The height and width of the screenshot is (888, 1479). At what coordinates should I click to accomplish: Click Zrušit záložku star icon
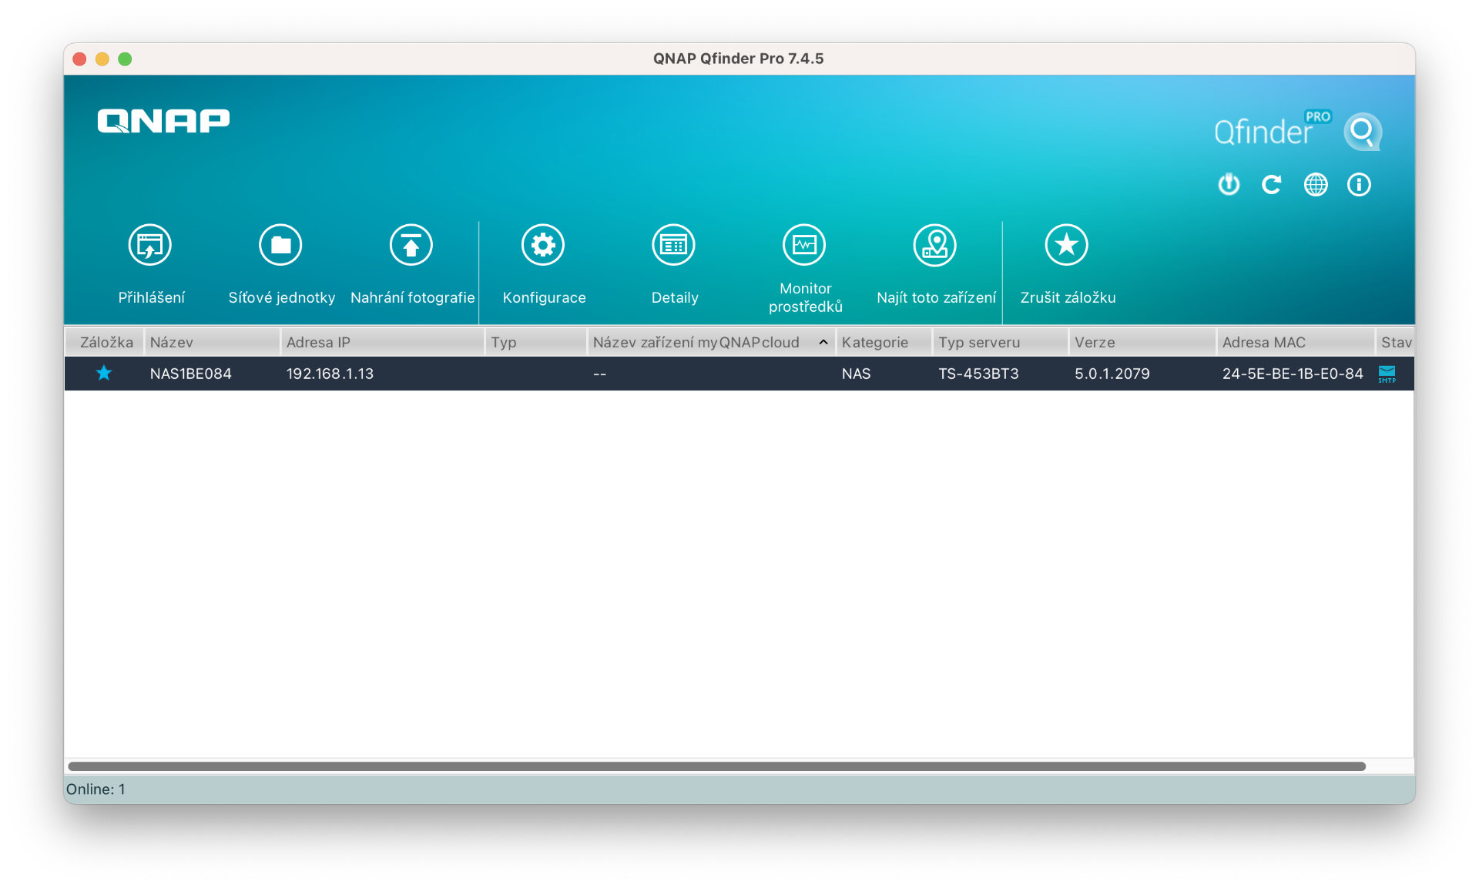(1067, 245)
